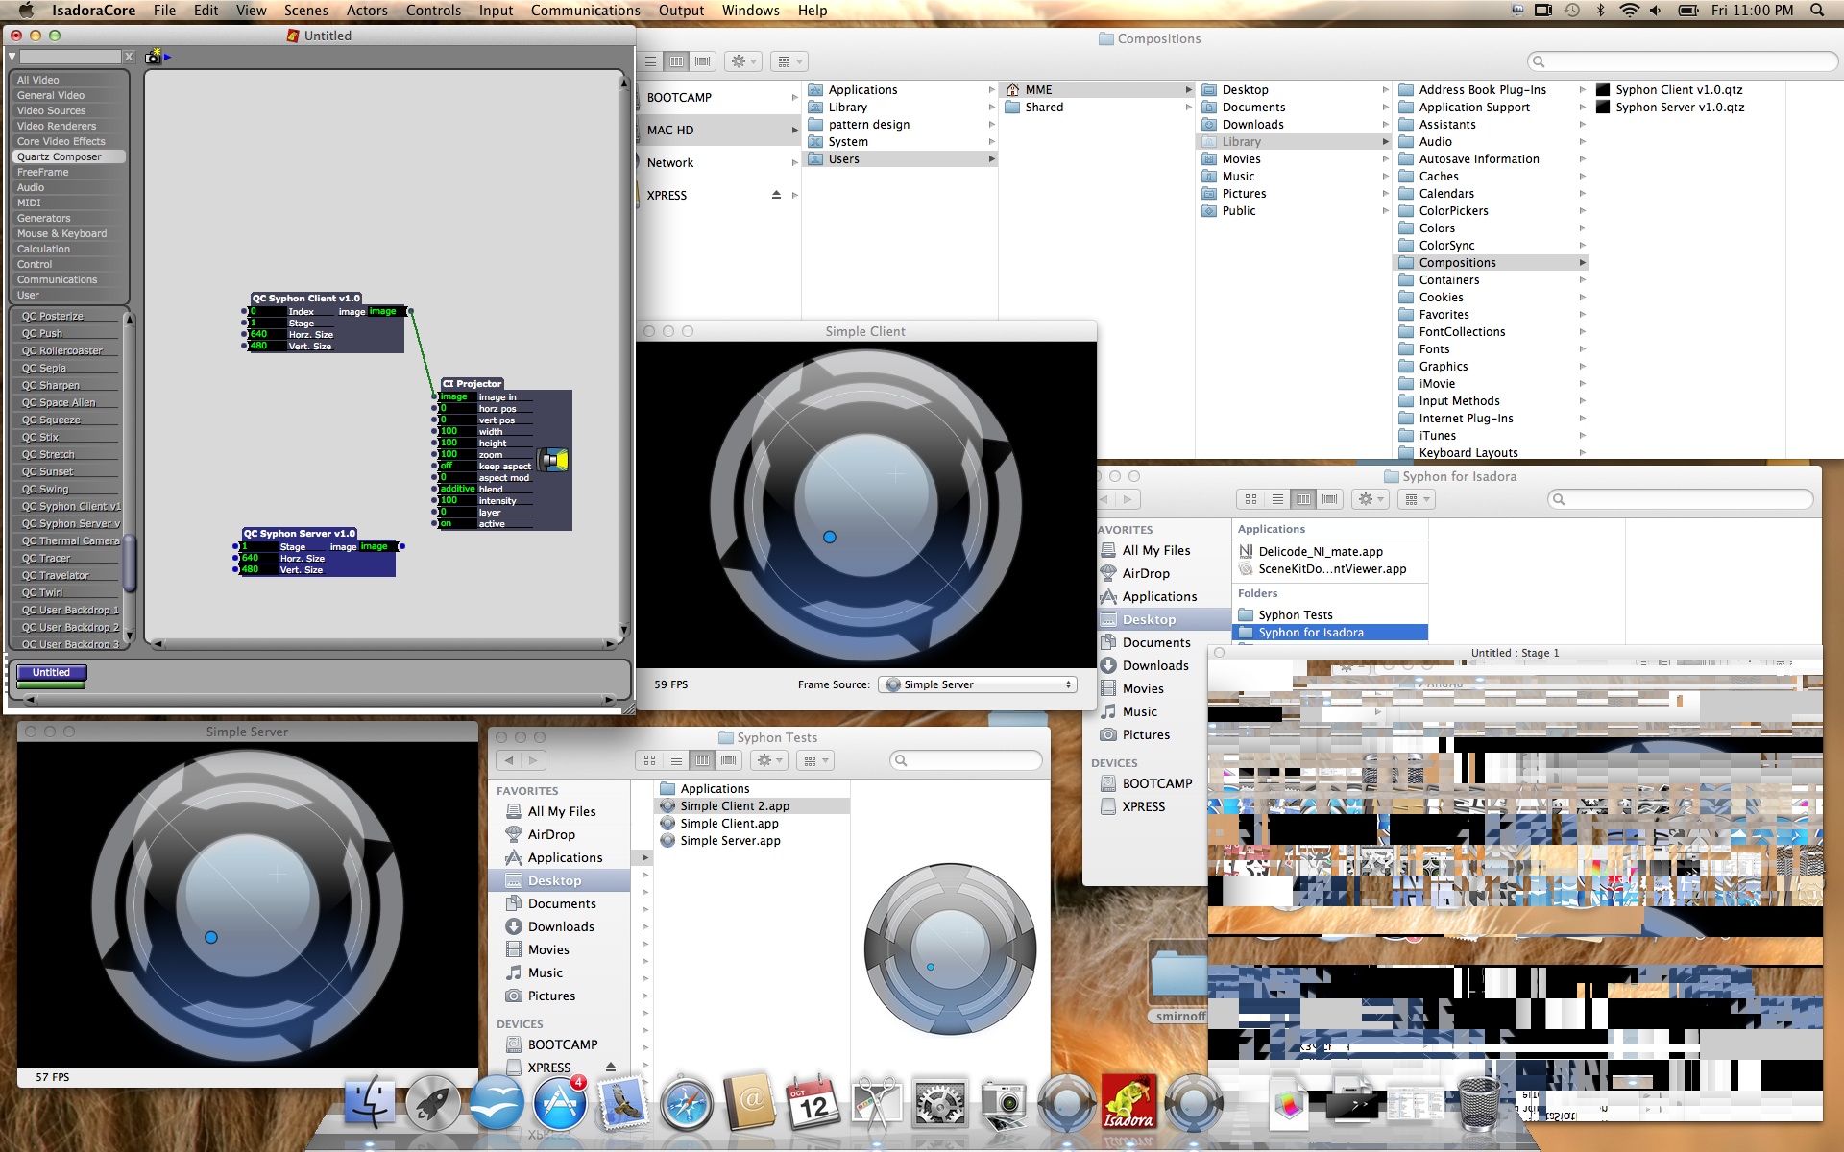The height and width of the screenshot is (1152, 1844).
Task: Toggle keep aspect value on CI Projector
Action: click(457, 466)
